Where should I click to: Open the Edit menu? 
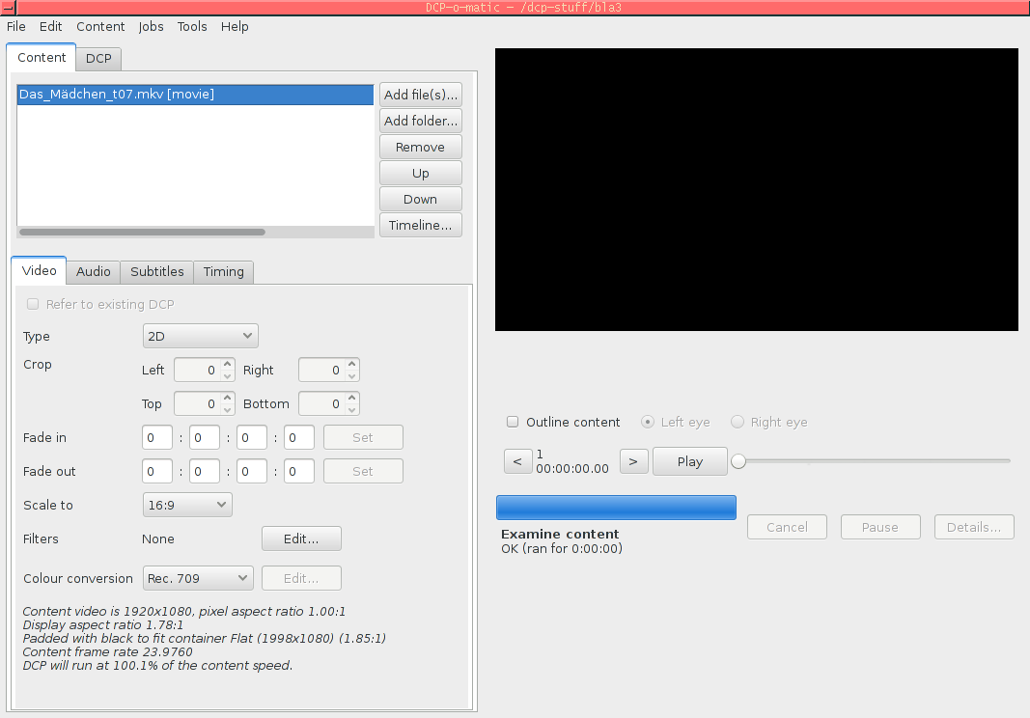50,26
